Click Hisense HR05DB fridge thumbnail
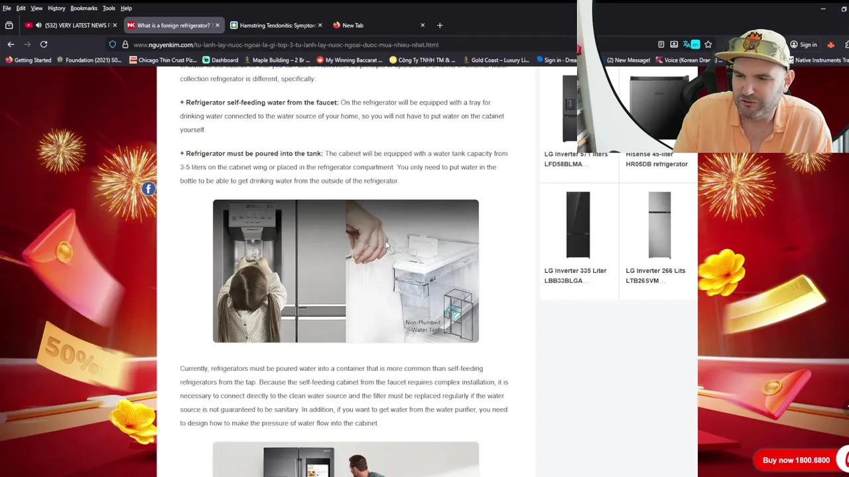The height and width of the screenshot is (477, 849). (659, 108)
